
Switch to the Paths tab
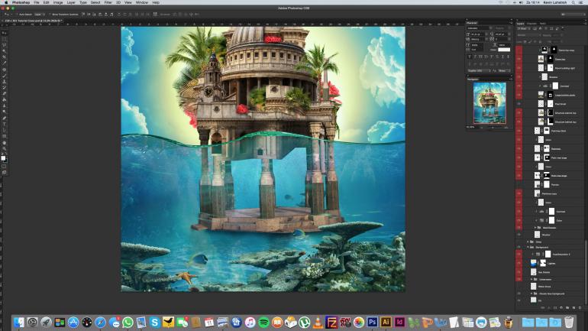543,24
